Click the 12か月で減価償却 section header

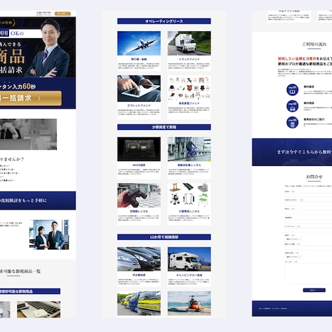pyautogui.click(x=164, y=237)
